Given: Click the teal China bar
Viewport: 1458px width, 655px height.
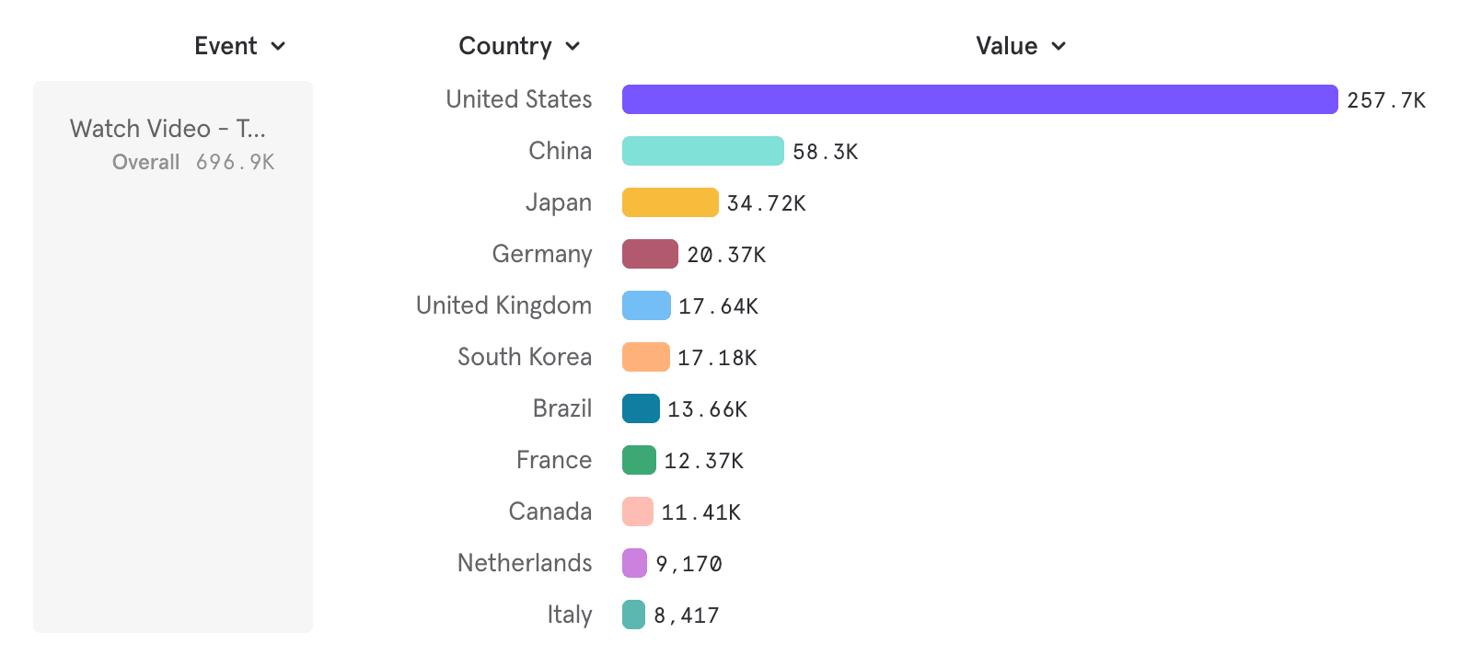Looking at the screenshot, I should [x=702, y=151].
